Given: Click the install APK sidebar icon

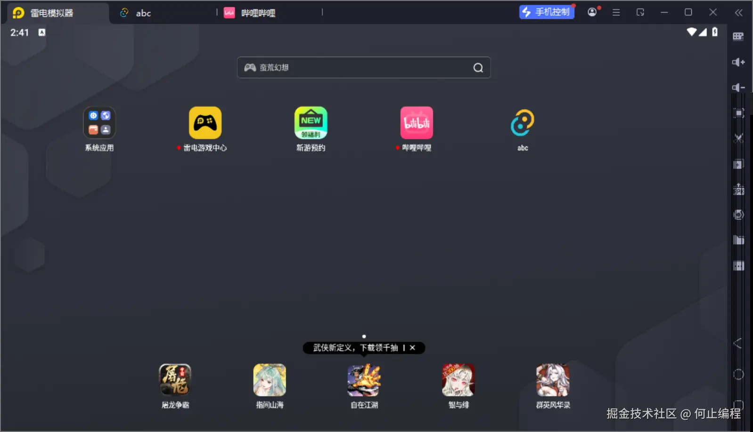Looking at the screenshot, I should point(739,189).
